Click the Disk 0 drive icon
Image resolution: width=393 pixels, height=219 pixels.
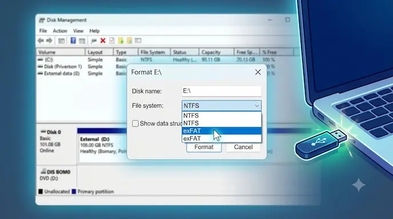[x=43, y=132]
